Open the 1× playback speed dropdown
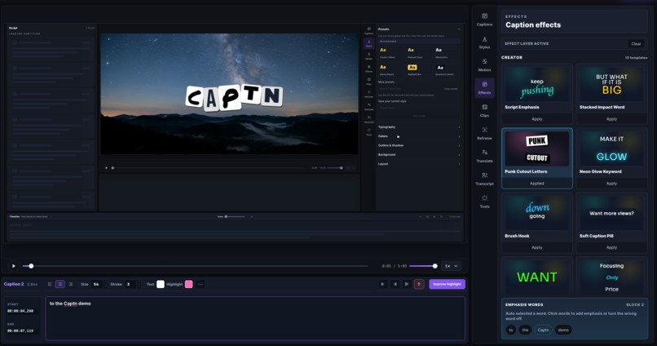The height and width of the screenshot is (346, 657). (x=452, y=266)
